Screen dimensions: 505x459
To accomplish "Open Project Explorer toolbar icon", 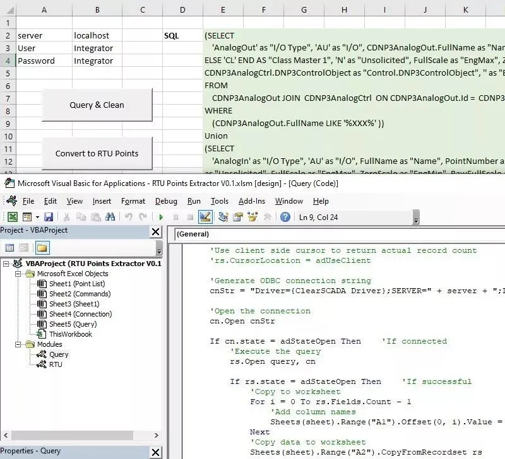I will pos(223,217).
